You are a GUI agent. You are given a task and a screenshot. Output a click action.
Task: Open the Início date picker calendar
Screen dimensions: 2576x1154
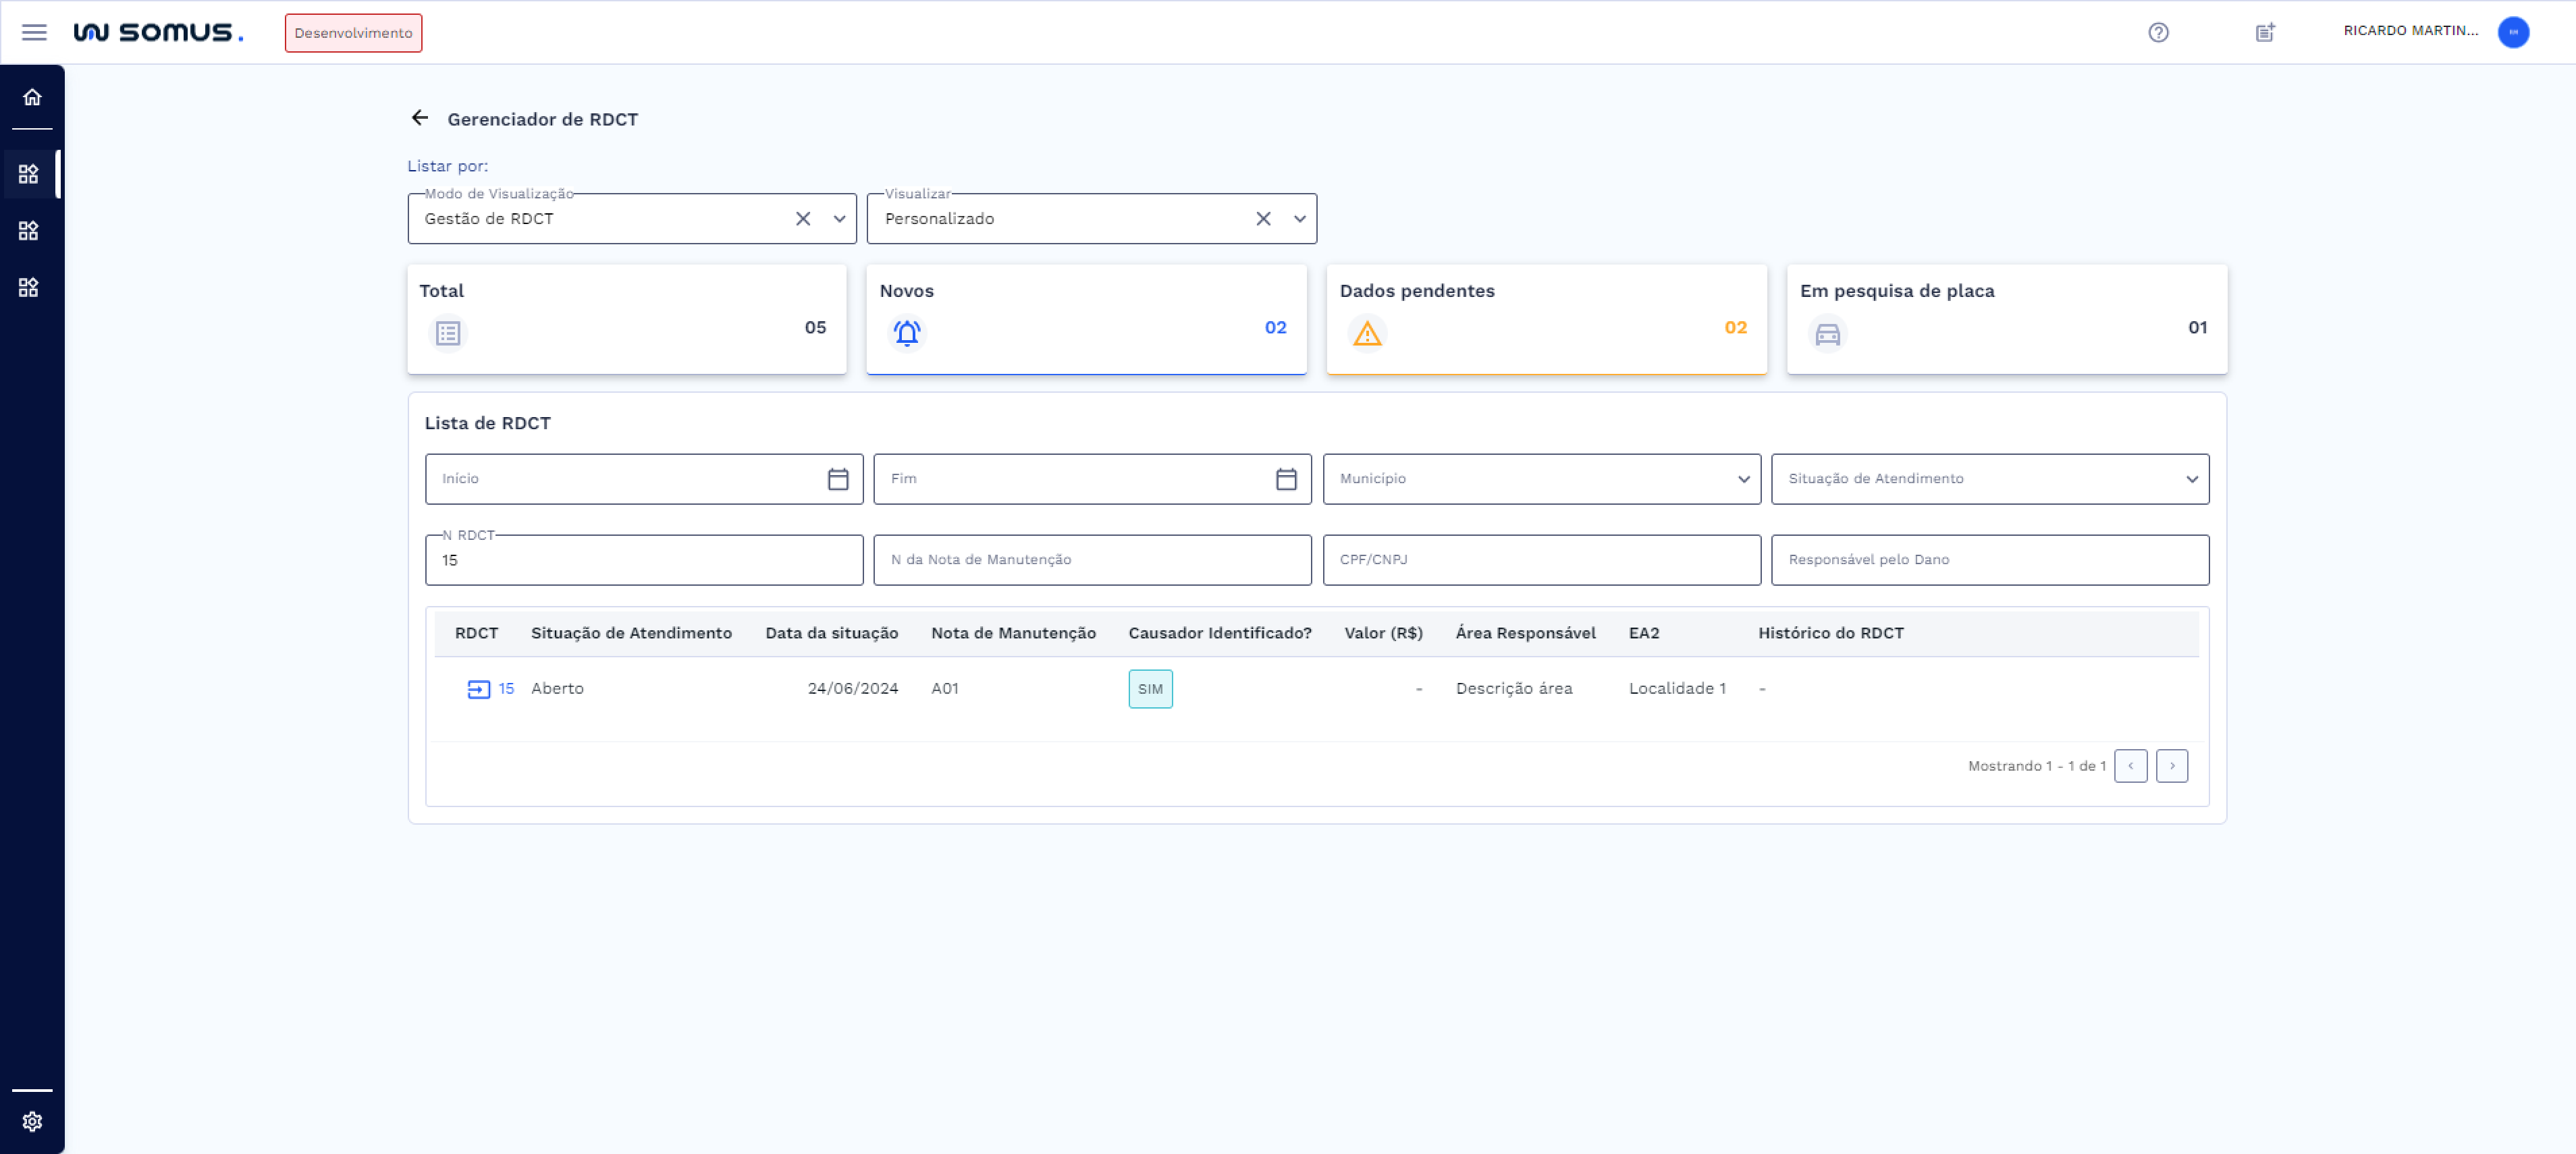(837, 479)
